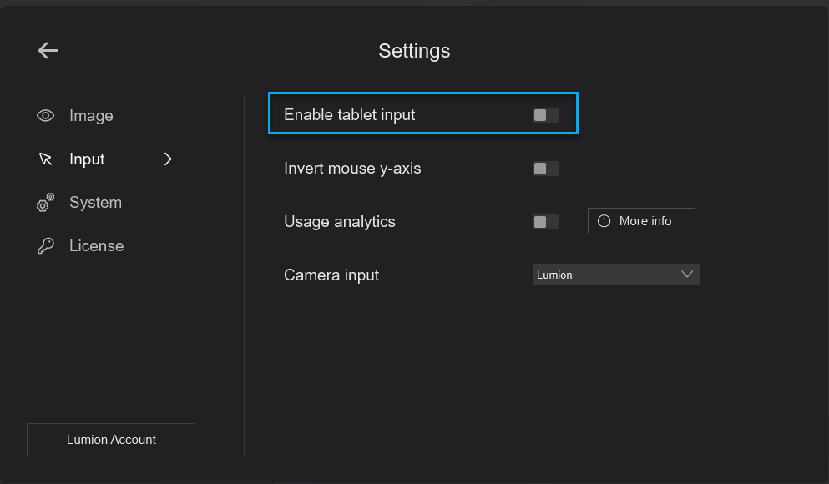This screenshot has width=829, height=484.
Task: Select the Input text label in sidebar
Action: tap(87, 159)
